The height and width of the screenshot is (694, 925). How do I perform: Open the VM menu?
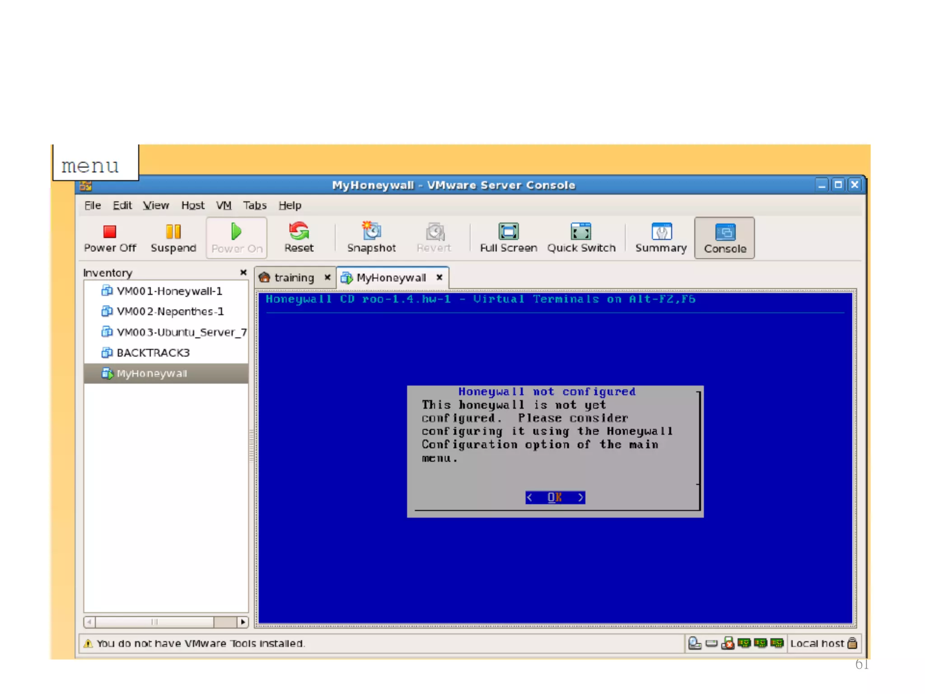coord(224,206)
